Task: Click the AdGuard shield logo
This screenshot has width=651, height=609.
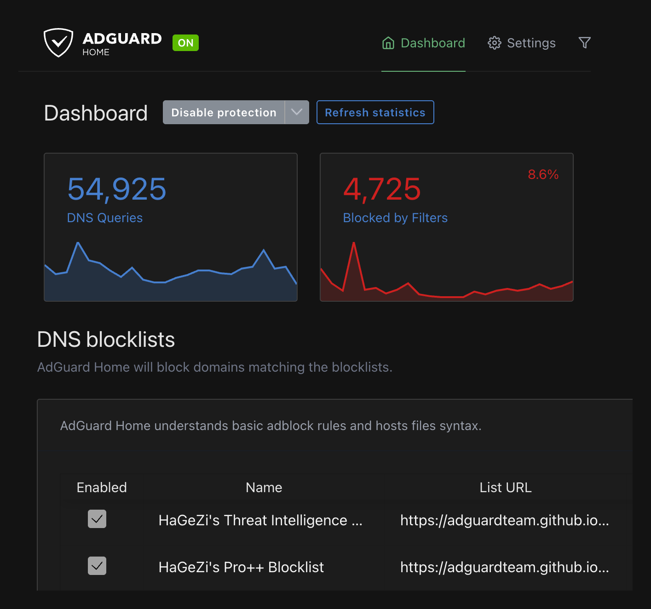Action: [58, 43]
